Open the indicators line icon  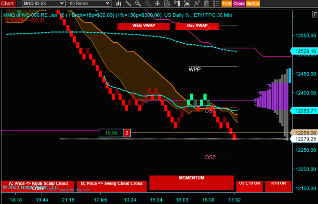click(x=196, y=4)
